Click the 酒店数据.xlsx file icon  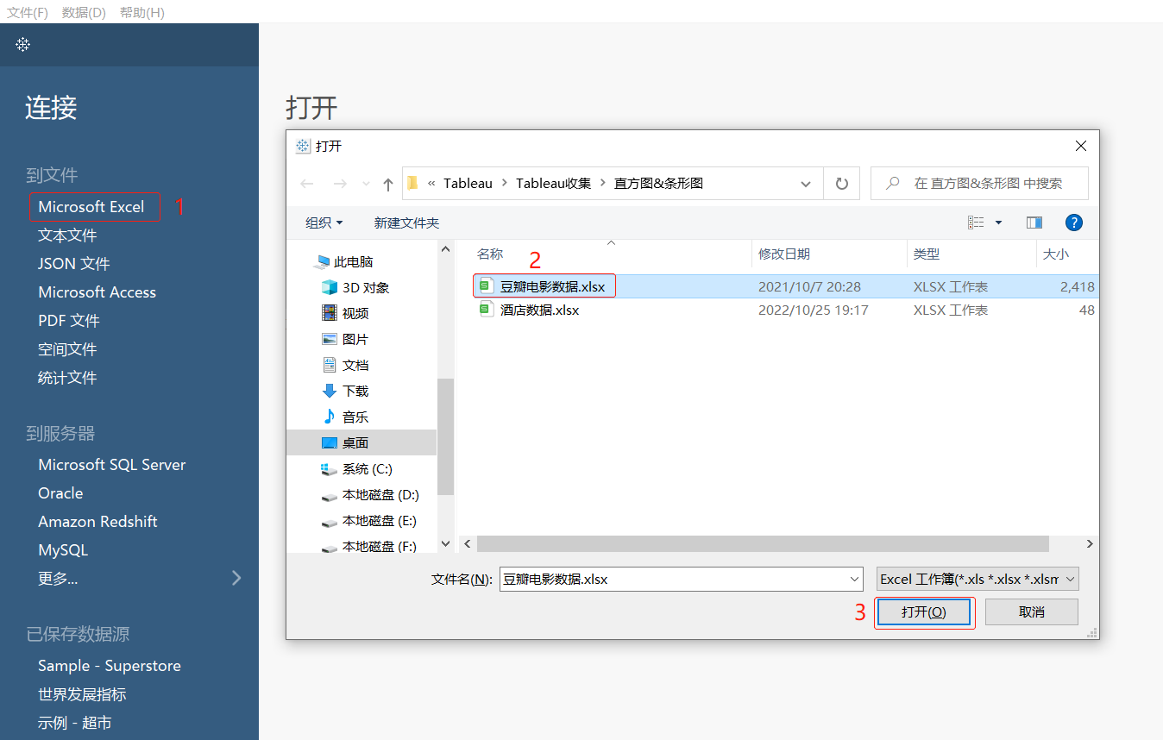487,310
